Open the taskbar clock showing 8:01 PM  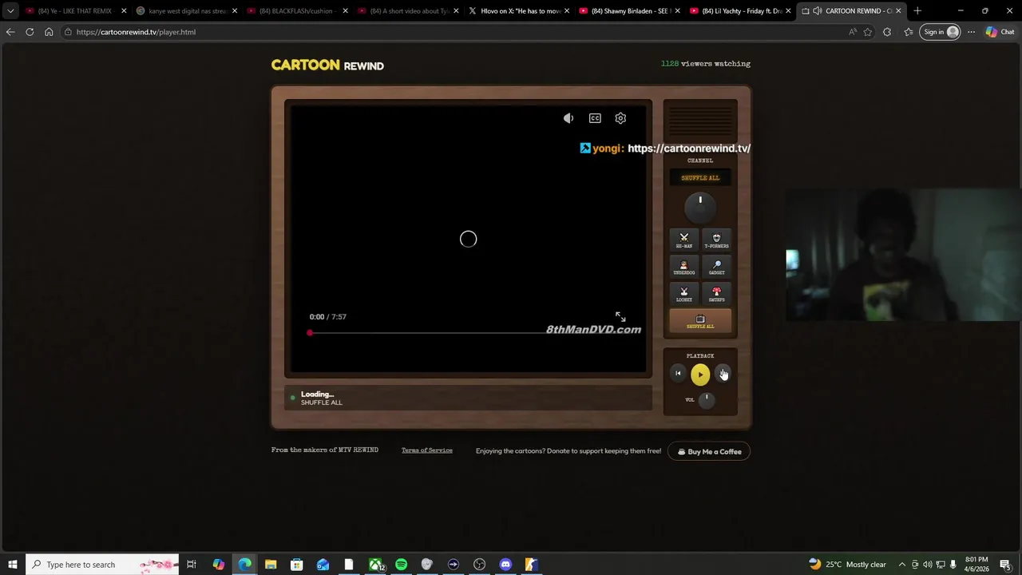pos(976,565)
